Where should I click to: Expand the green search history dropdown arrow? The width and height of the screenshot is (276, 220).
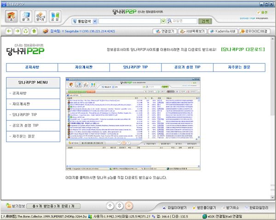click(x=163, y=21)
